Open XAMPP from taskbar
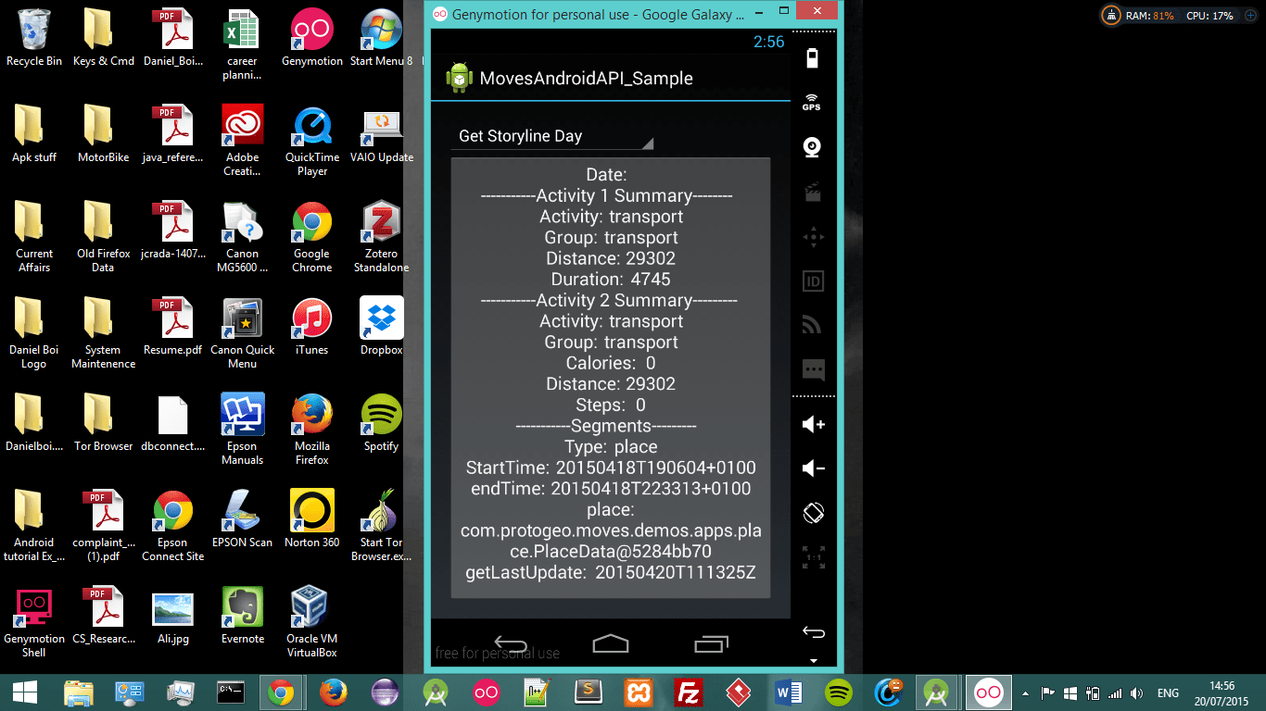The height and width of the screenshot is (711, 1266). [x=638, y=692]
